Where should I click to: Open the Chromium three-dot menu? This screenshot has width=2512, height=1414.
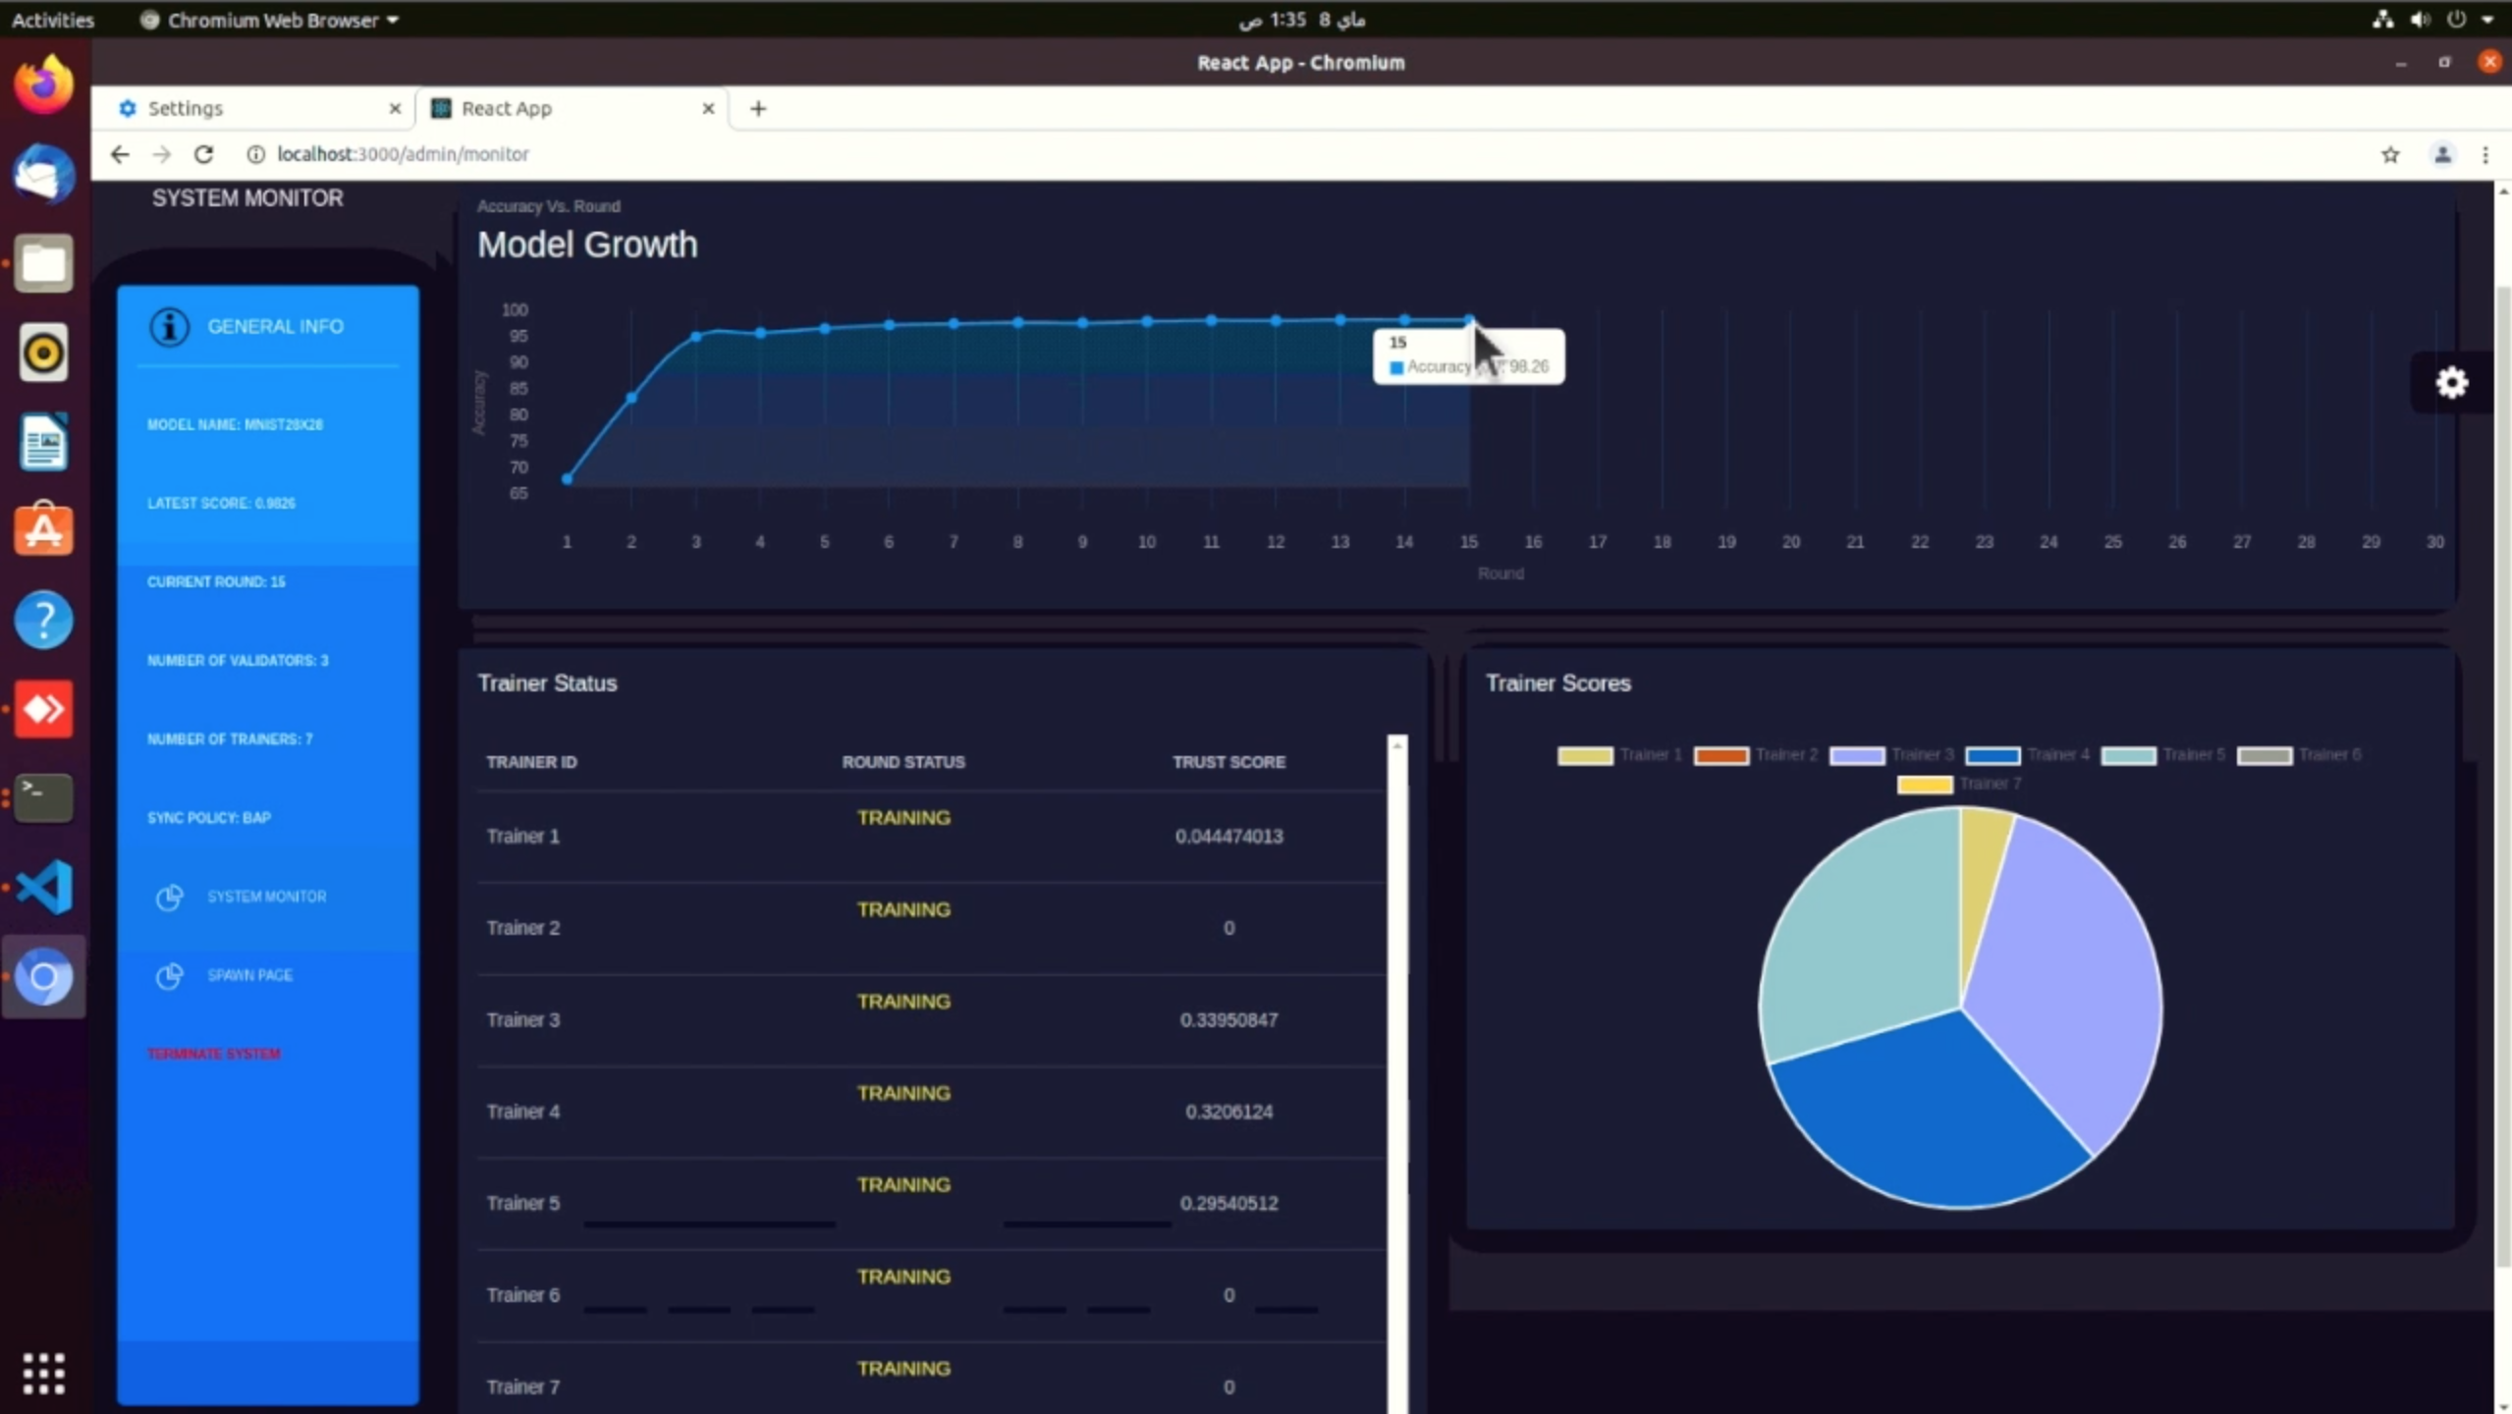pos(2485,154)
